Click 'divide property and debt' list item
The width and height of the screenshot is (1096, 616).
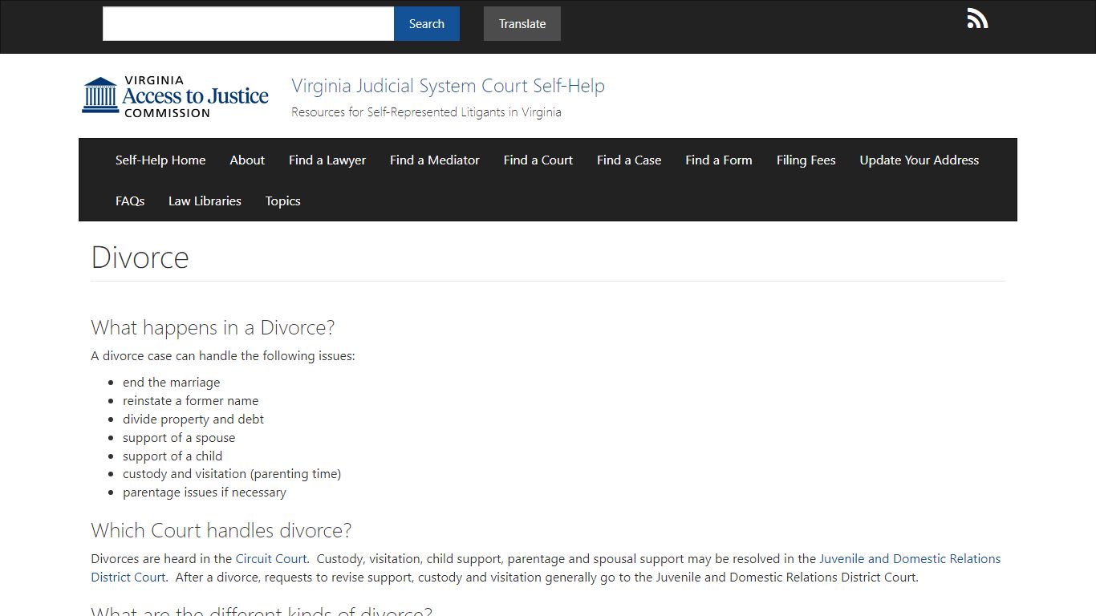(x=193, y=419)
